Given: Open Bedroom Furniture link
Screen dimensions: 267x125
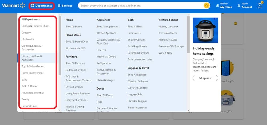Looking at the screenshot, I should click(x=76, y=70).
